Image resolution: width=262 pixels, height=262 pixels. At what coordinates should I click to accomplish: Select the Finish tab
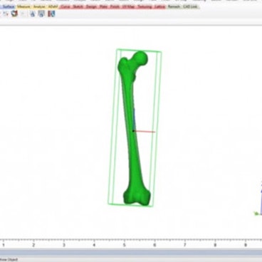[115, 7]
